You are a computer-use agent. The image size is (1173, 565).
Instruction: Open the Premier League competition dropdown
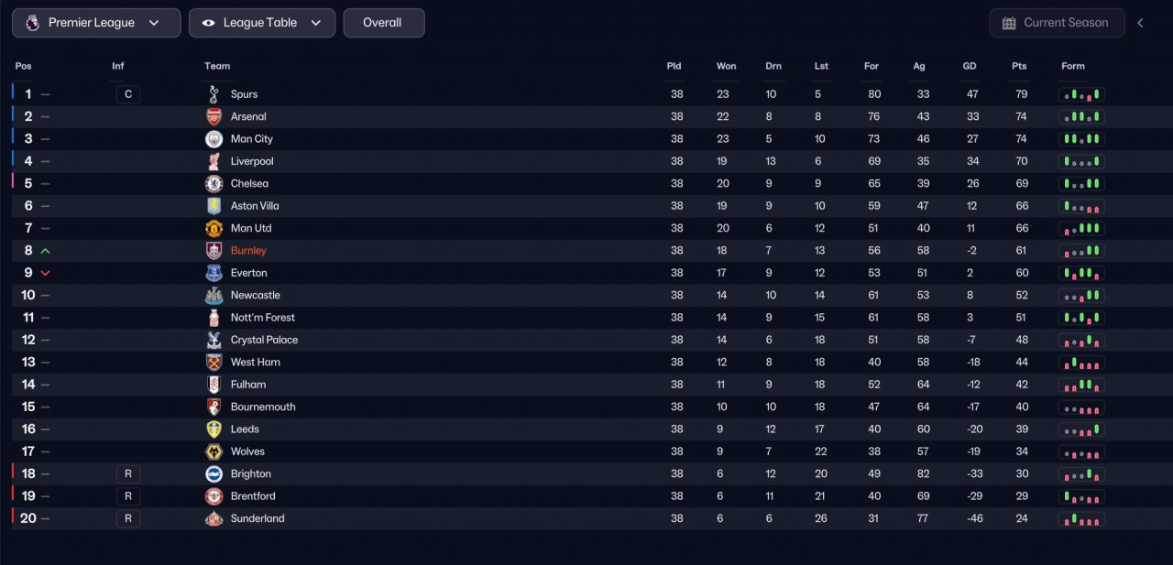(96, 23)
